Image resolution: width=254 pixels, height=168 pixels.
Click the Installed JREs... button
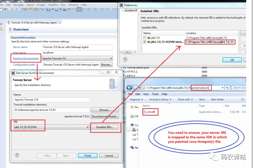(x=105, y=127)
